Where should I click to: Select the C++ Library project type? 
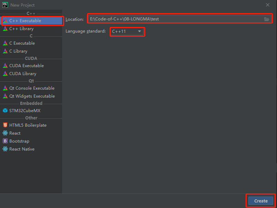(31, 29)
